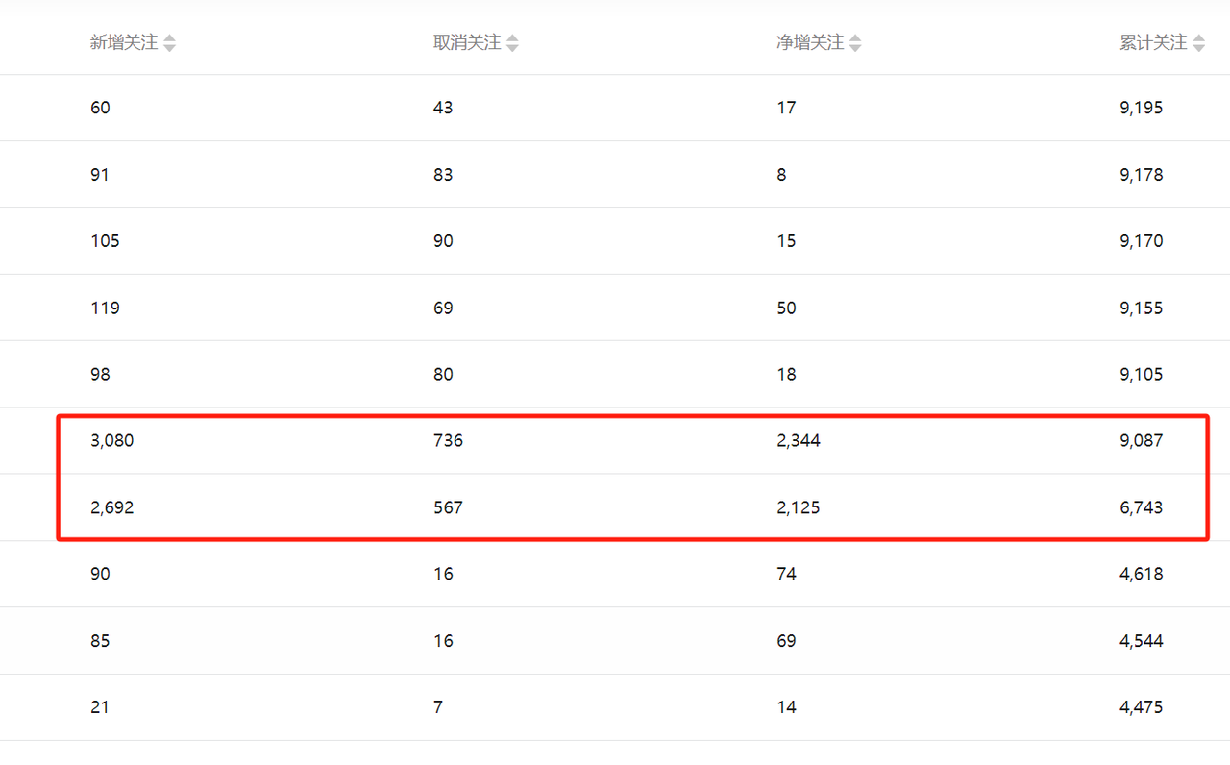Select the 567 unfollow value
The height and width of the screenshot is (765, 1230).
448,507
